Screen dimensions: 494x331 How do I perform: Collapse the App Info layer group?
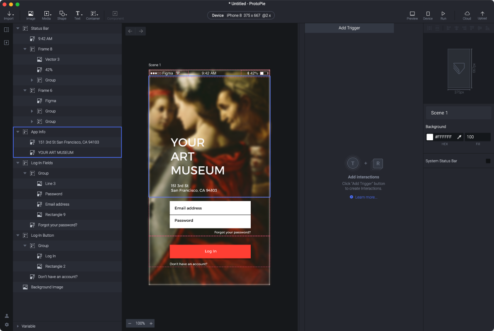18,132
